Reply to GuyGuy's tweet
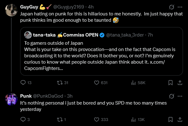This screenshot has height=126, width=188. (23, 83)
